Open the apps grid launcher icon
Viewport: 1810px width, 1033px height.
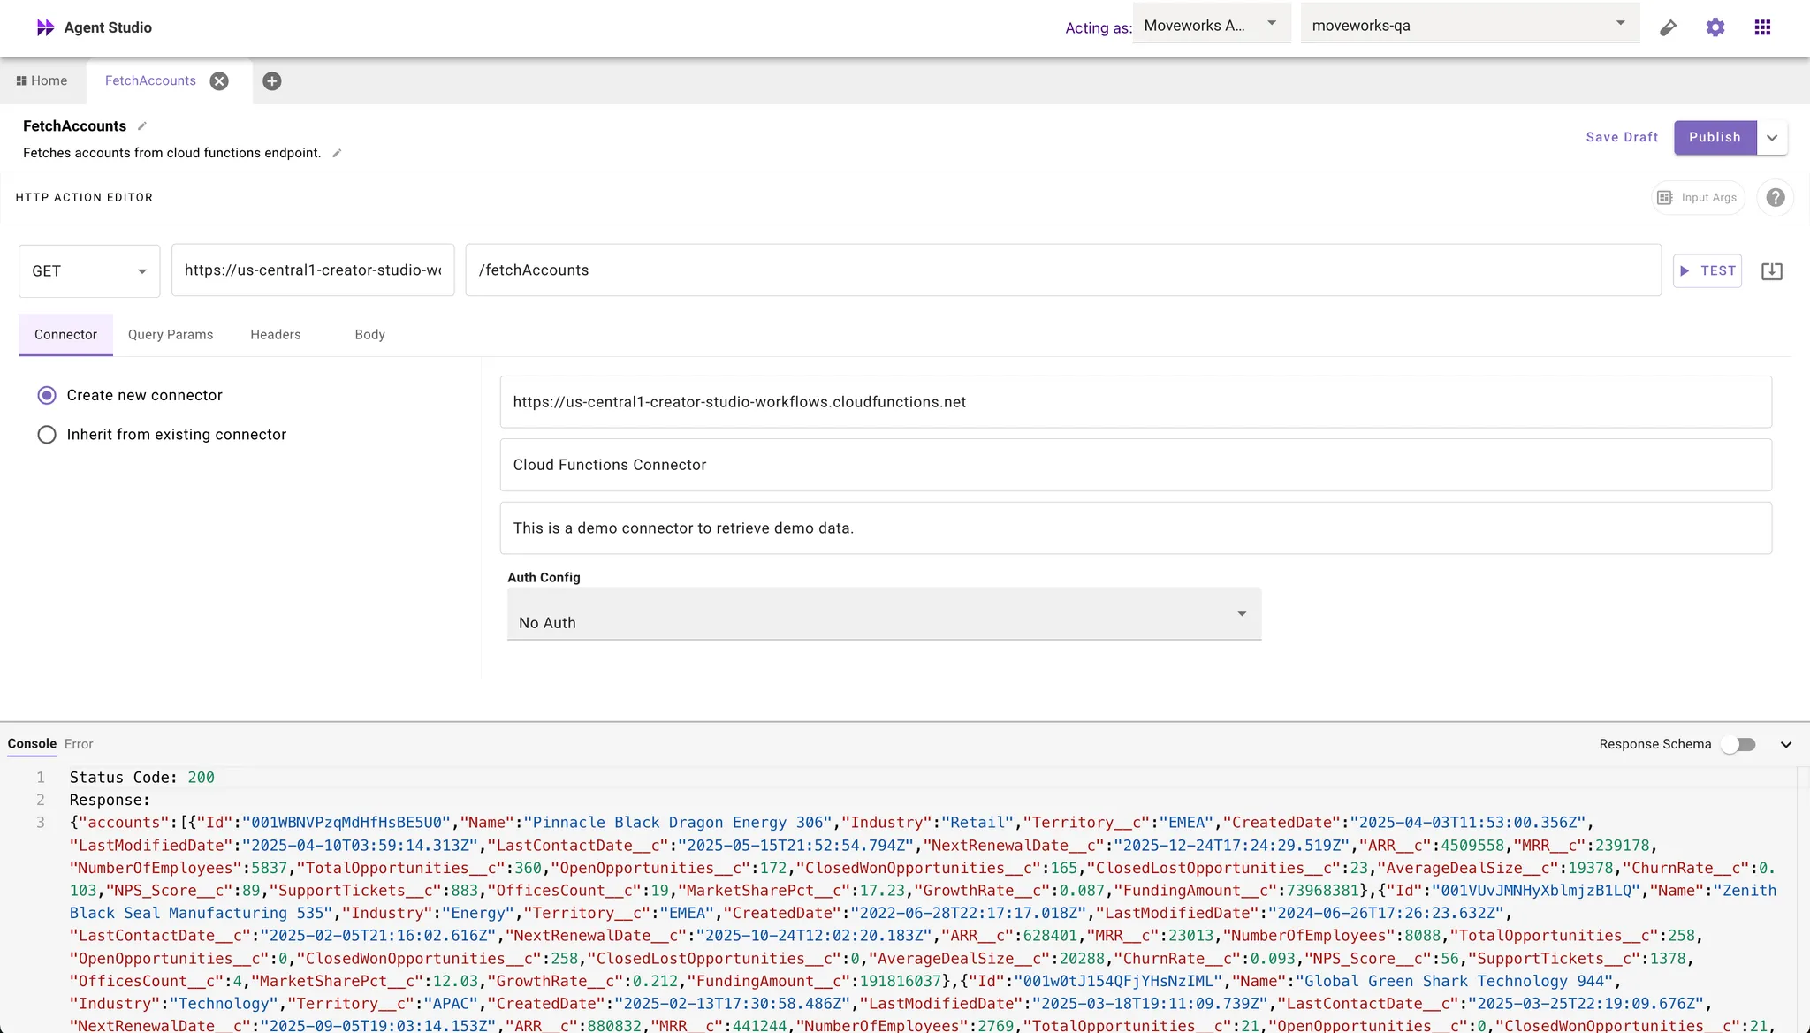coord(1762,27)
